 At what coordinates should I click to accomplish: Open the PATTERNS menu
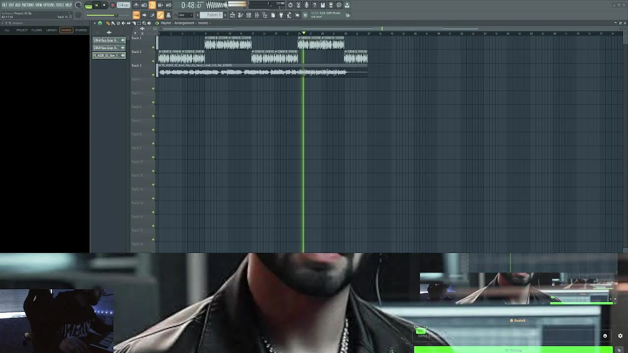(x=28, y=5)
